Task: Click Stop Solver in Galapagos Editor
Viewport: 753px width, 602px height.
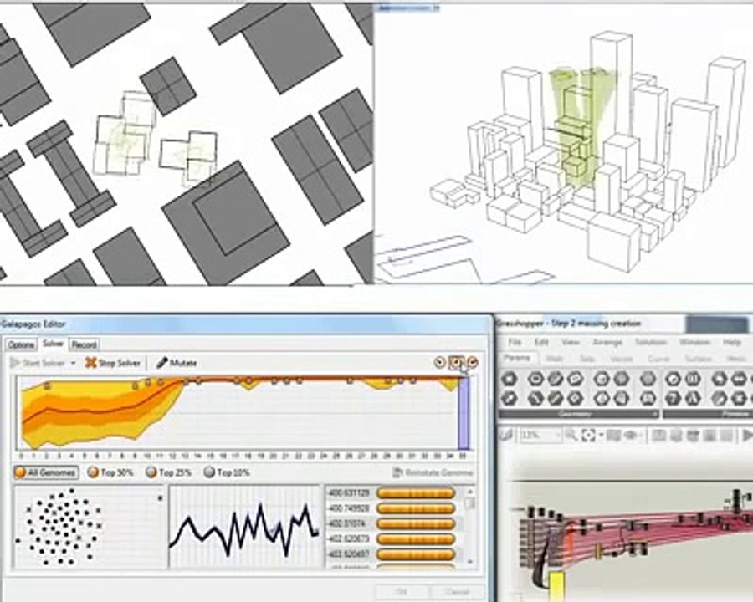Action: [x=113, y=363]
